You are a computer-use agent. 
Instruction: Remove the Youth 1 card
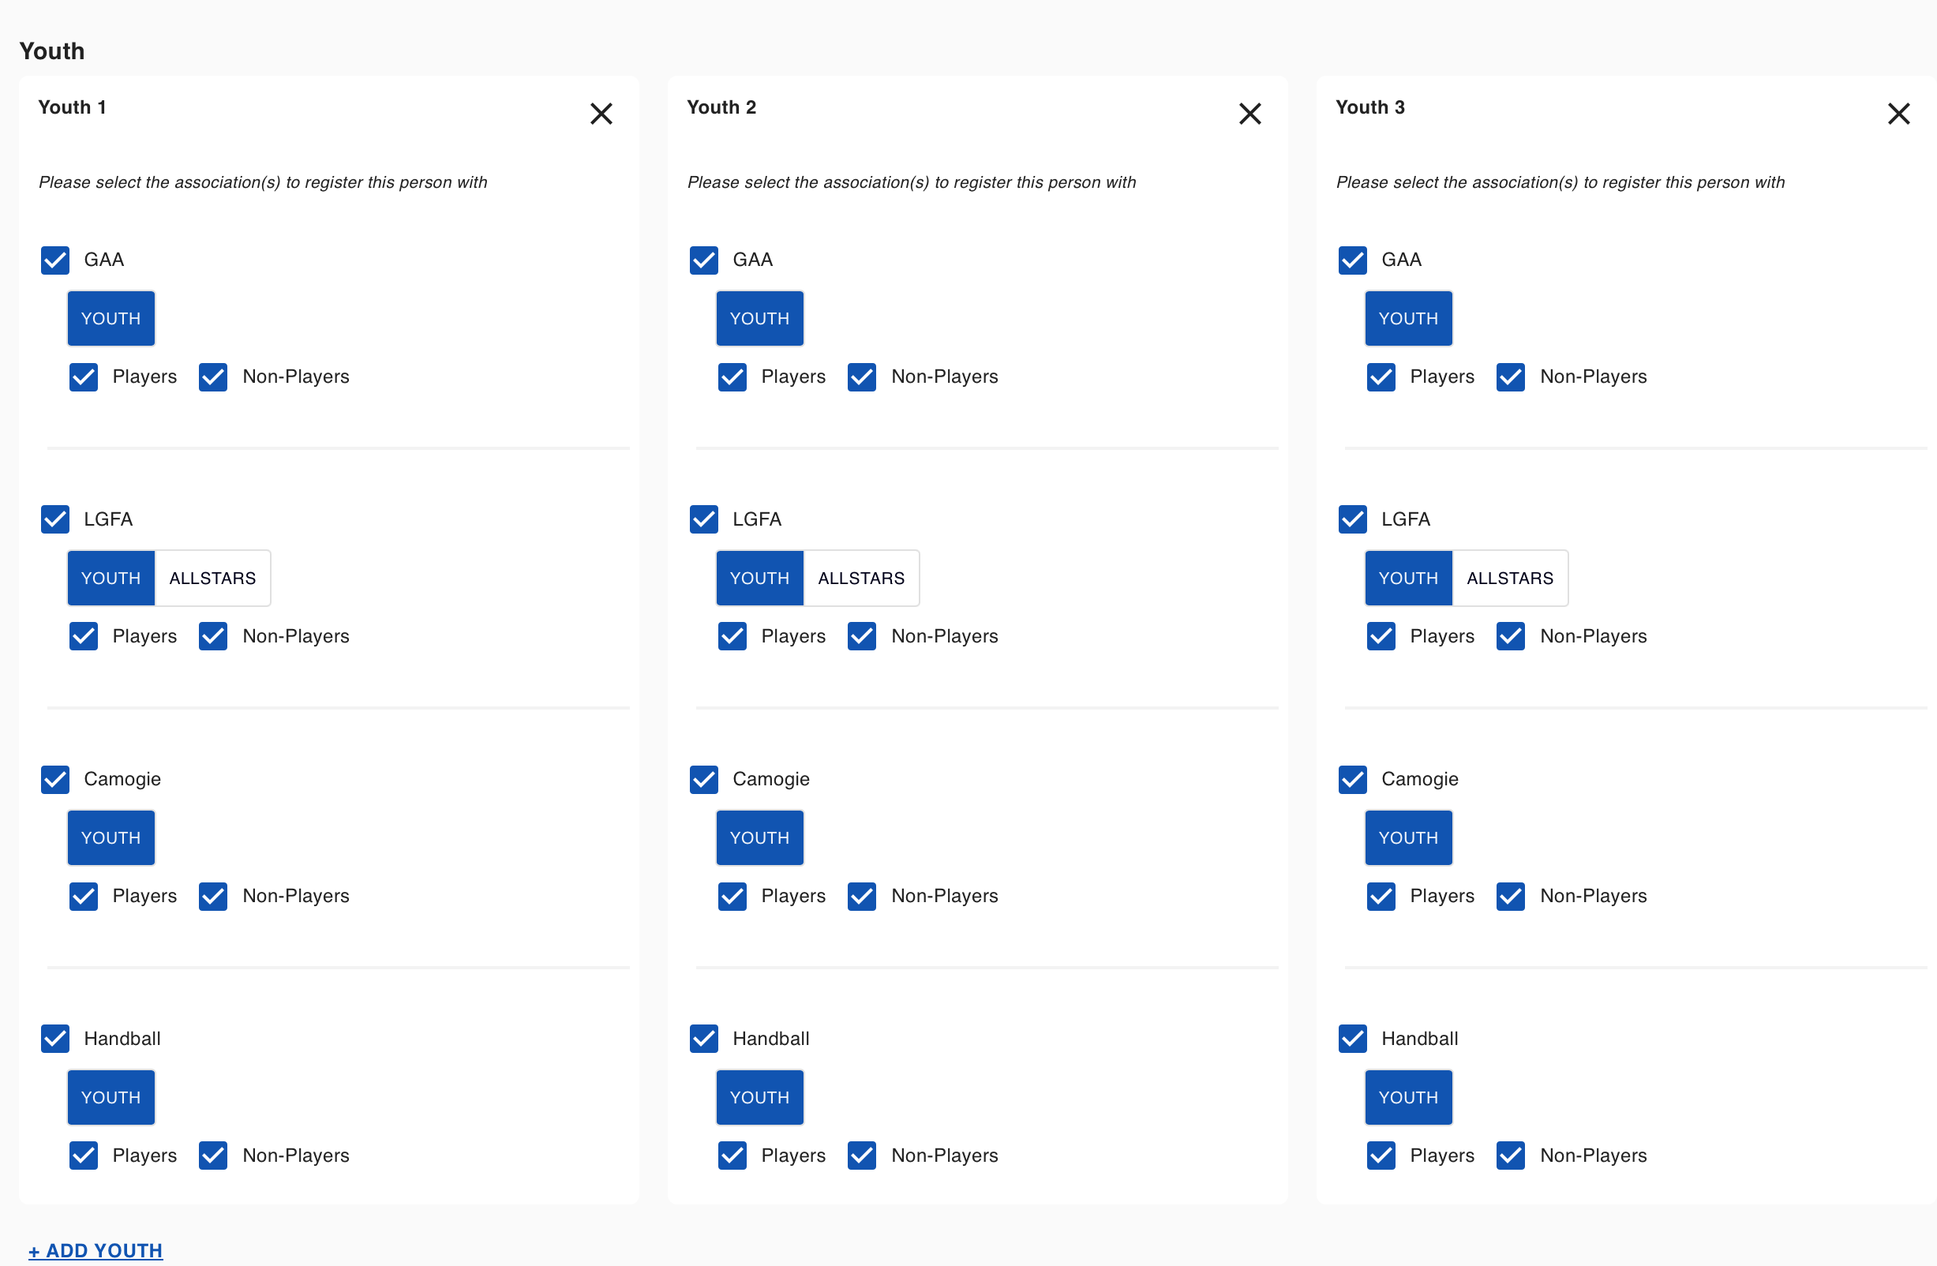click(x=601, y=114)
